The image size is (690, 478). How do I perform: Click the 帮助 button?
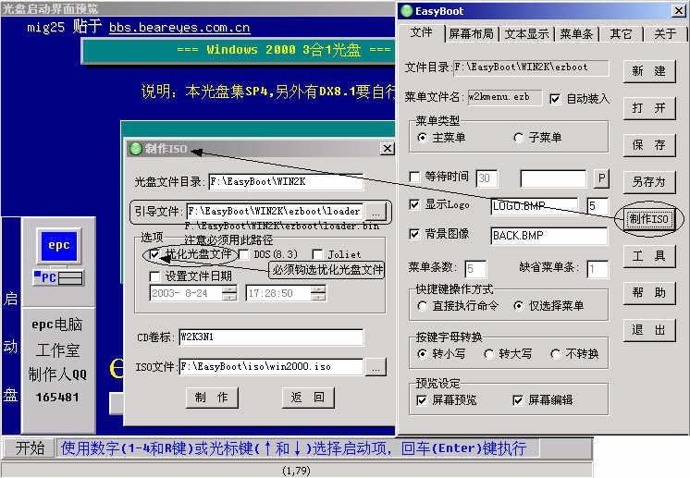648,292
